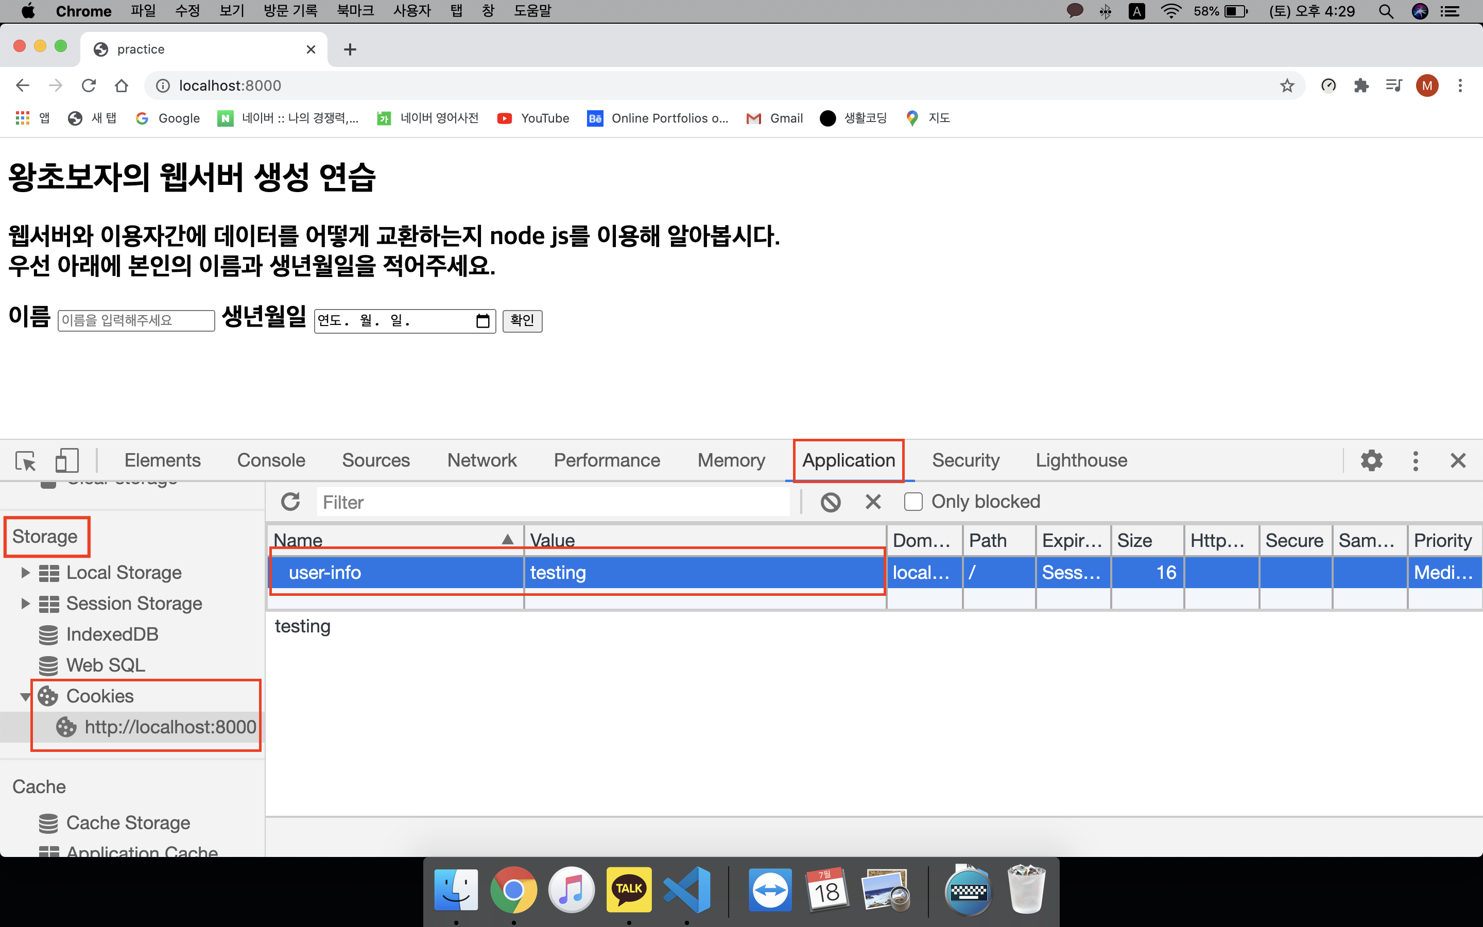The width and height of the screenshot is (1483, 927).
Task: Expand the Session Storage tree
Action: [x=25, y=603]
